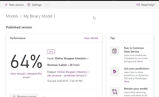This screenshot has height=97, width=159.
Task: Click the Performance card title
Action: click(x=18, y=38)
